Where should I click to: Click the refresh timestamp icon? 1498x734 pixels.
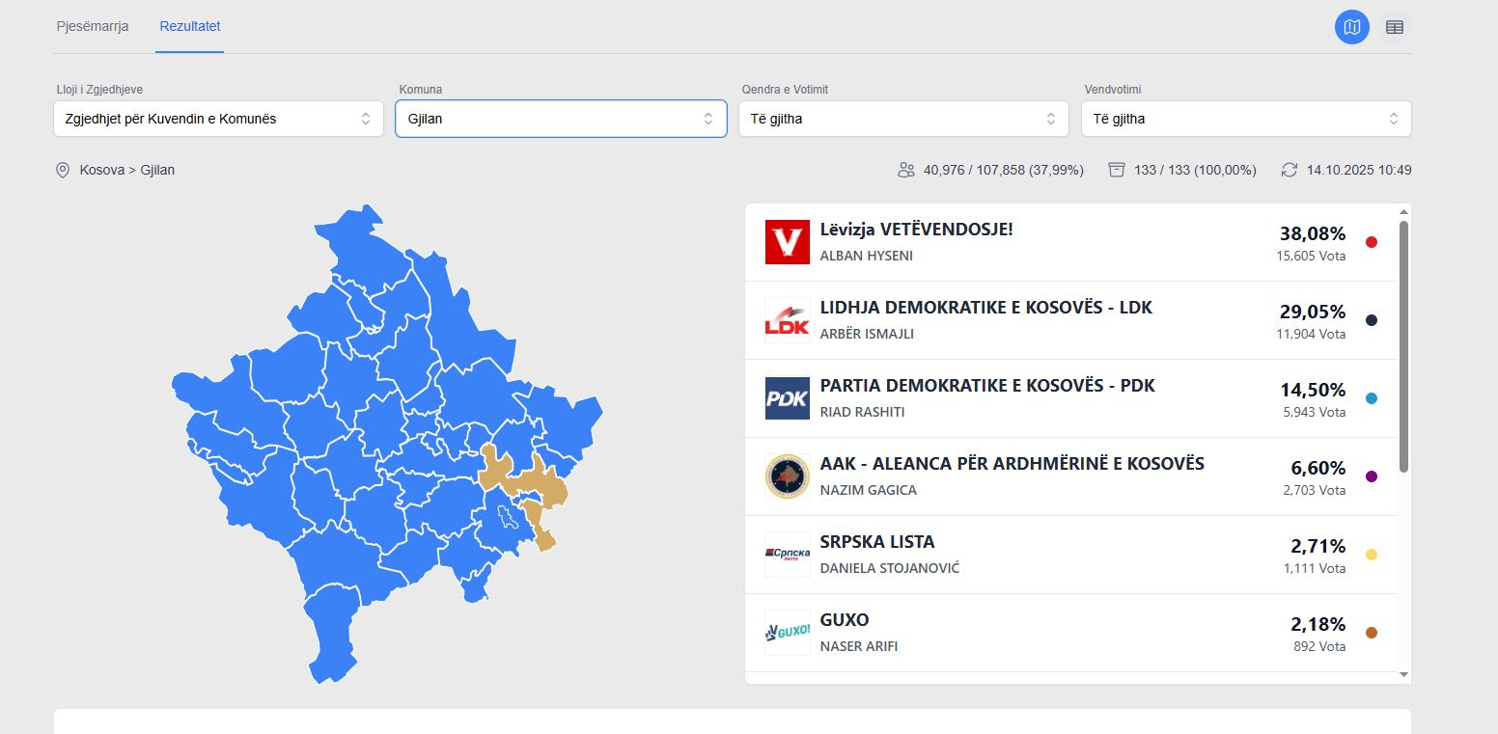point(1290,170)
